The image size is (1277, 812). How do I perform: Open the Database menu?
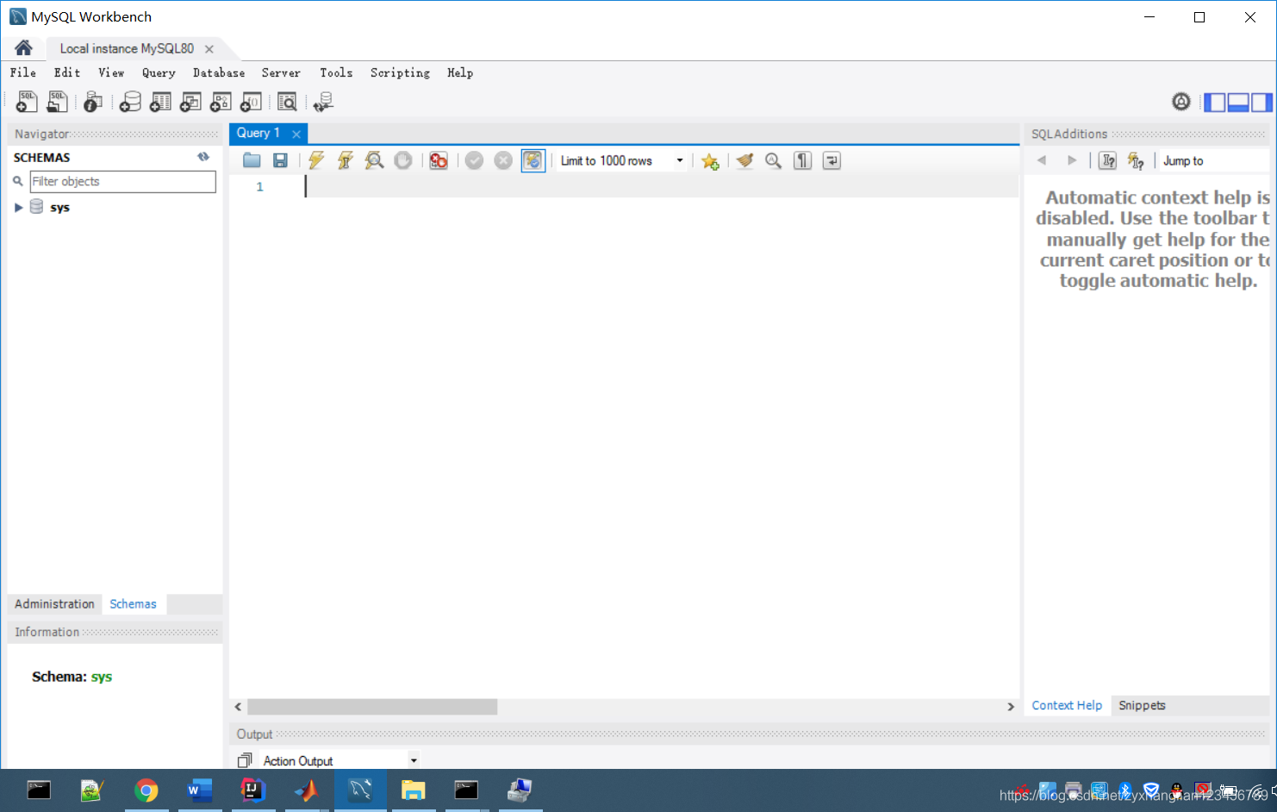219,73
